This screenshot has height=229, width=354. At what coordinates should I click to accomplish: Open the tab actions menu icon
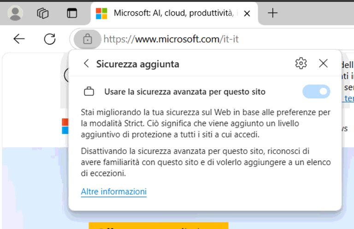[x=72, y=13]
